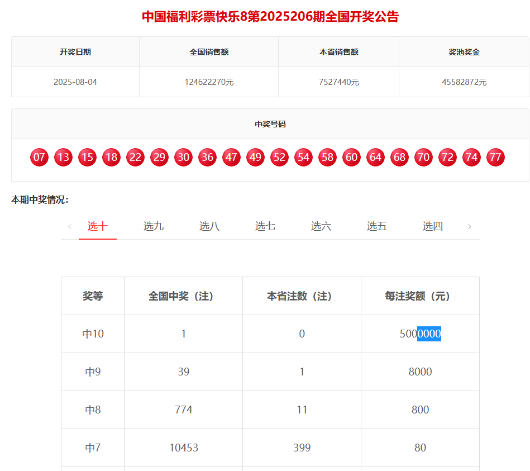
Task: Click the draw date 2025-08-04
Action: click(x=75, y=82)
